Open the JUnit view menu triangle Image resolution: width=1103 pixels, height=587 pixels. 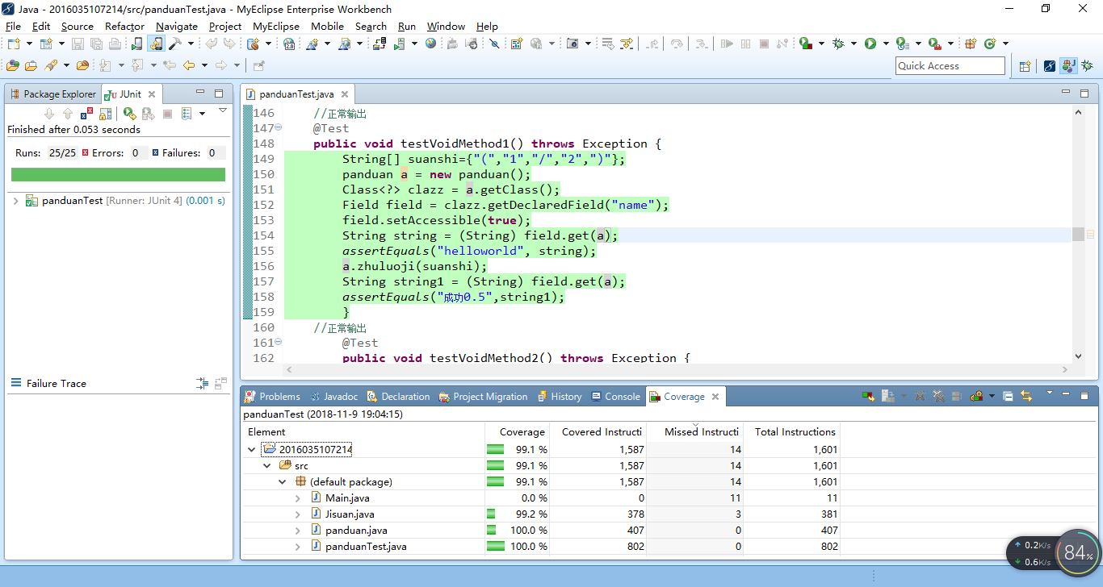click(x=223, y=110)
